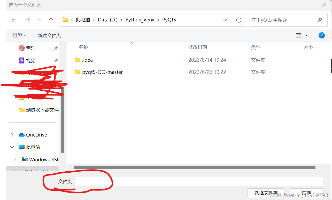Click the search magnifier icon

pyautogui.click(x=320, y=20)
